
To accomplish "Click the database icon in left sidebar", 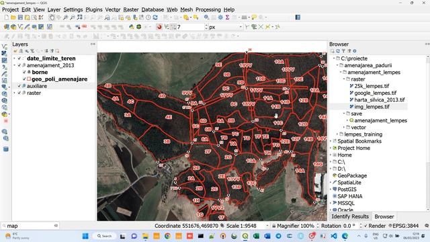I will 5,149.
